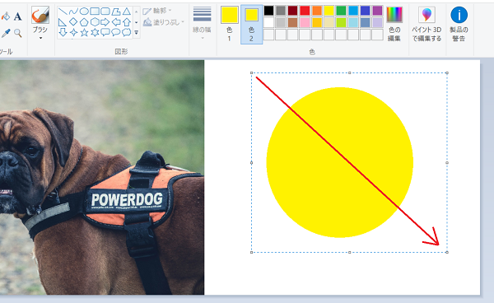This screenshot has width=494, height=303.
Task: Open the 塗りつぶし fill dropdown
Action: (164, 22)
